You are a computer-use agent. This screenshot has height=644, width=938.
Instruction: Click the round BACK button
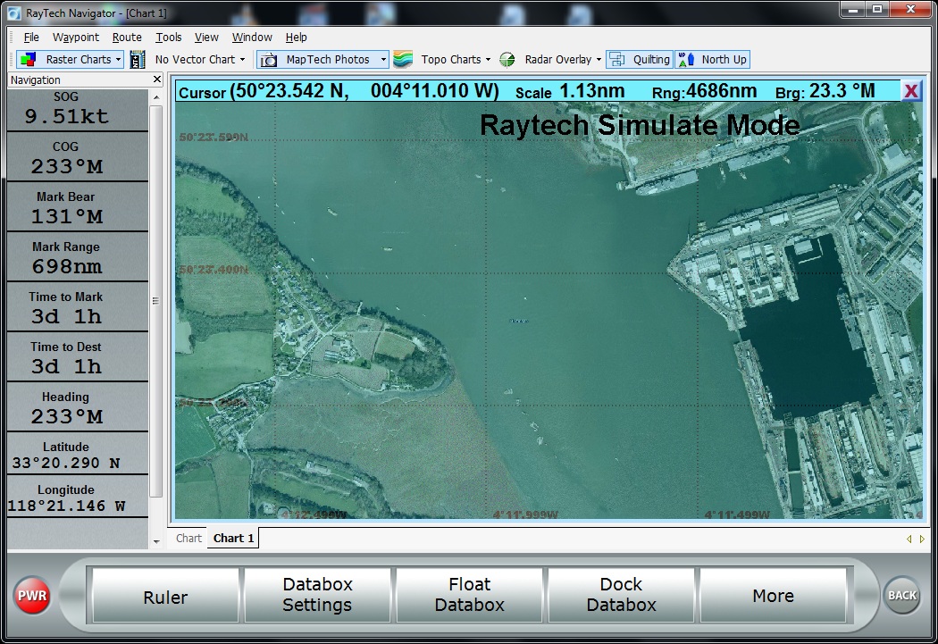902,595
